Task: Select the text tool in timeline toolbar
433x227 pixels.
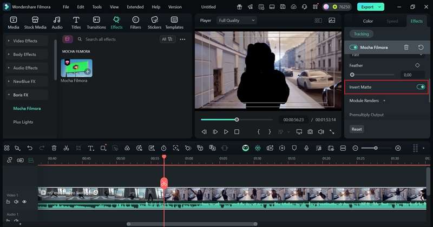Action: click(90, 148)
